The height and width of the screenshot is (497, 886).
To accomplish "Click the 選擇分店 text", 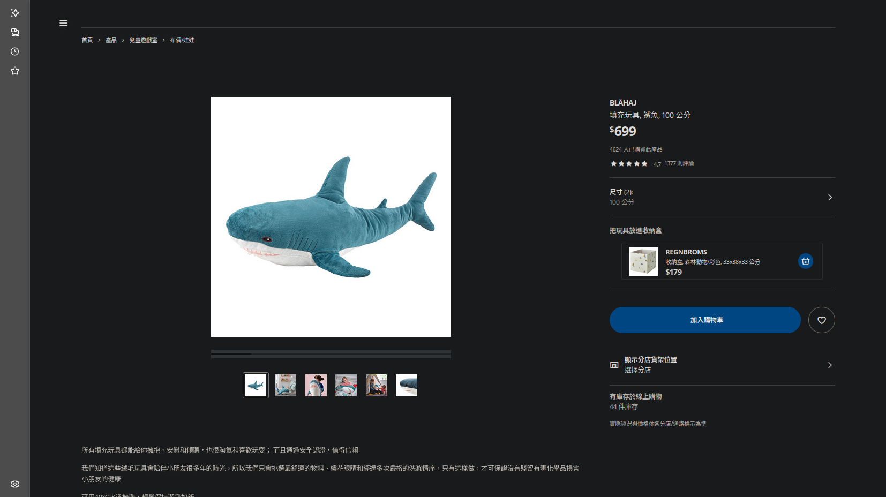I will pyautogui.click(x=637, y=370).
